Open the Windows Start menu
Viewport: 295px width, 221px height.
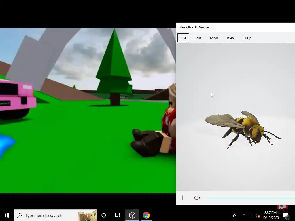(7, 215)
